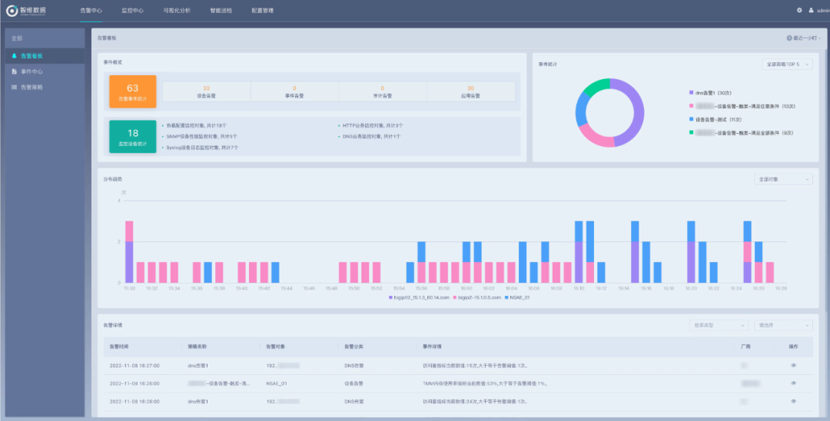The height and width of the screenshot is (421, 830).
Task: Open the admin user profile icon
Action: tap(811, 10)
